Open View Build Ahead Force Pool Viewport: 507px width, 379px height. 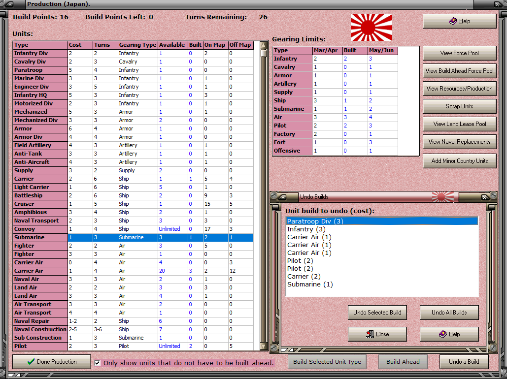(x=460, y=71)
